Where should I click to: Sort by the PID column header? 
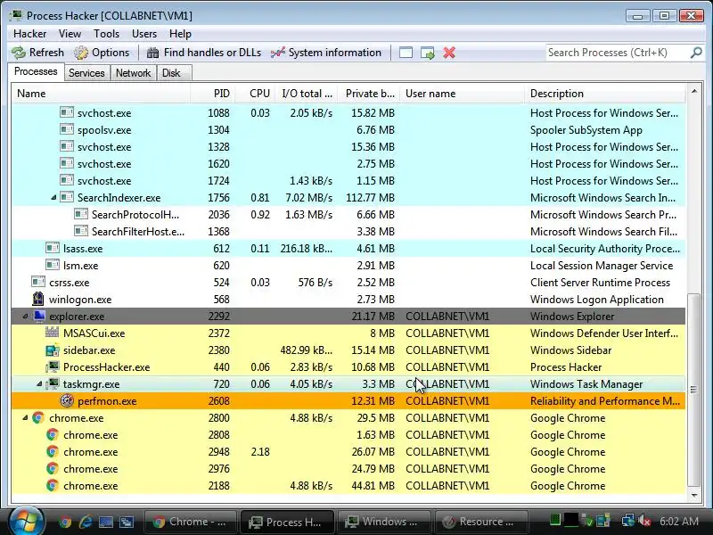click(212, 94)
